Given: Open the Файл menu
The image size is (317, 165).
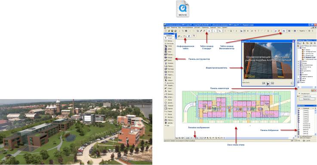Looking at the screenshot, I should coord(168,28).
